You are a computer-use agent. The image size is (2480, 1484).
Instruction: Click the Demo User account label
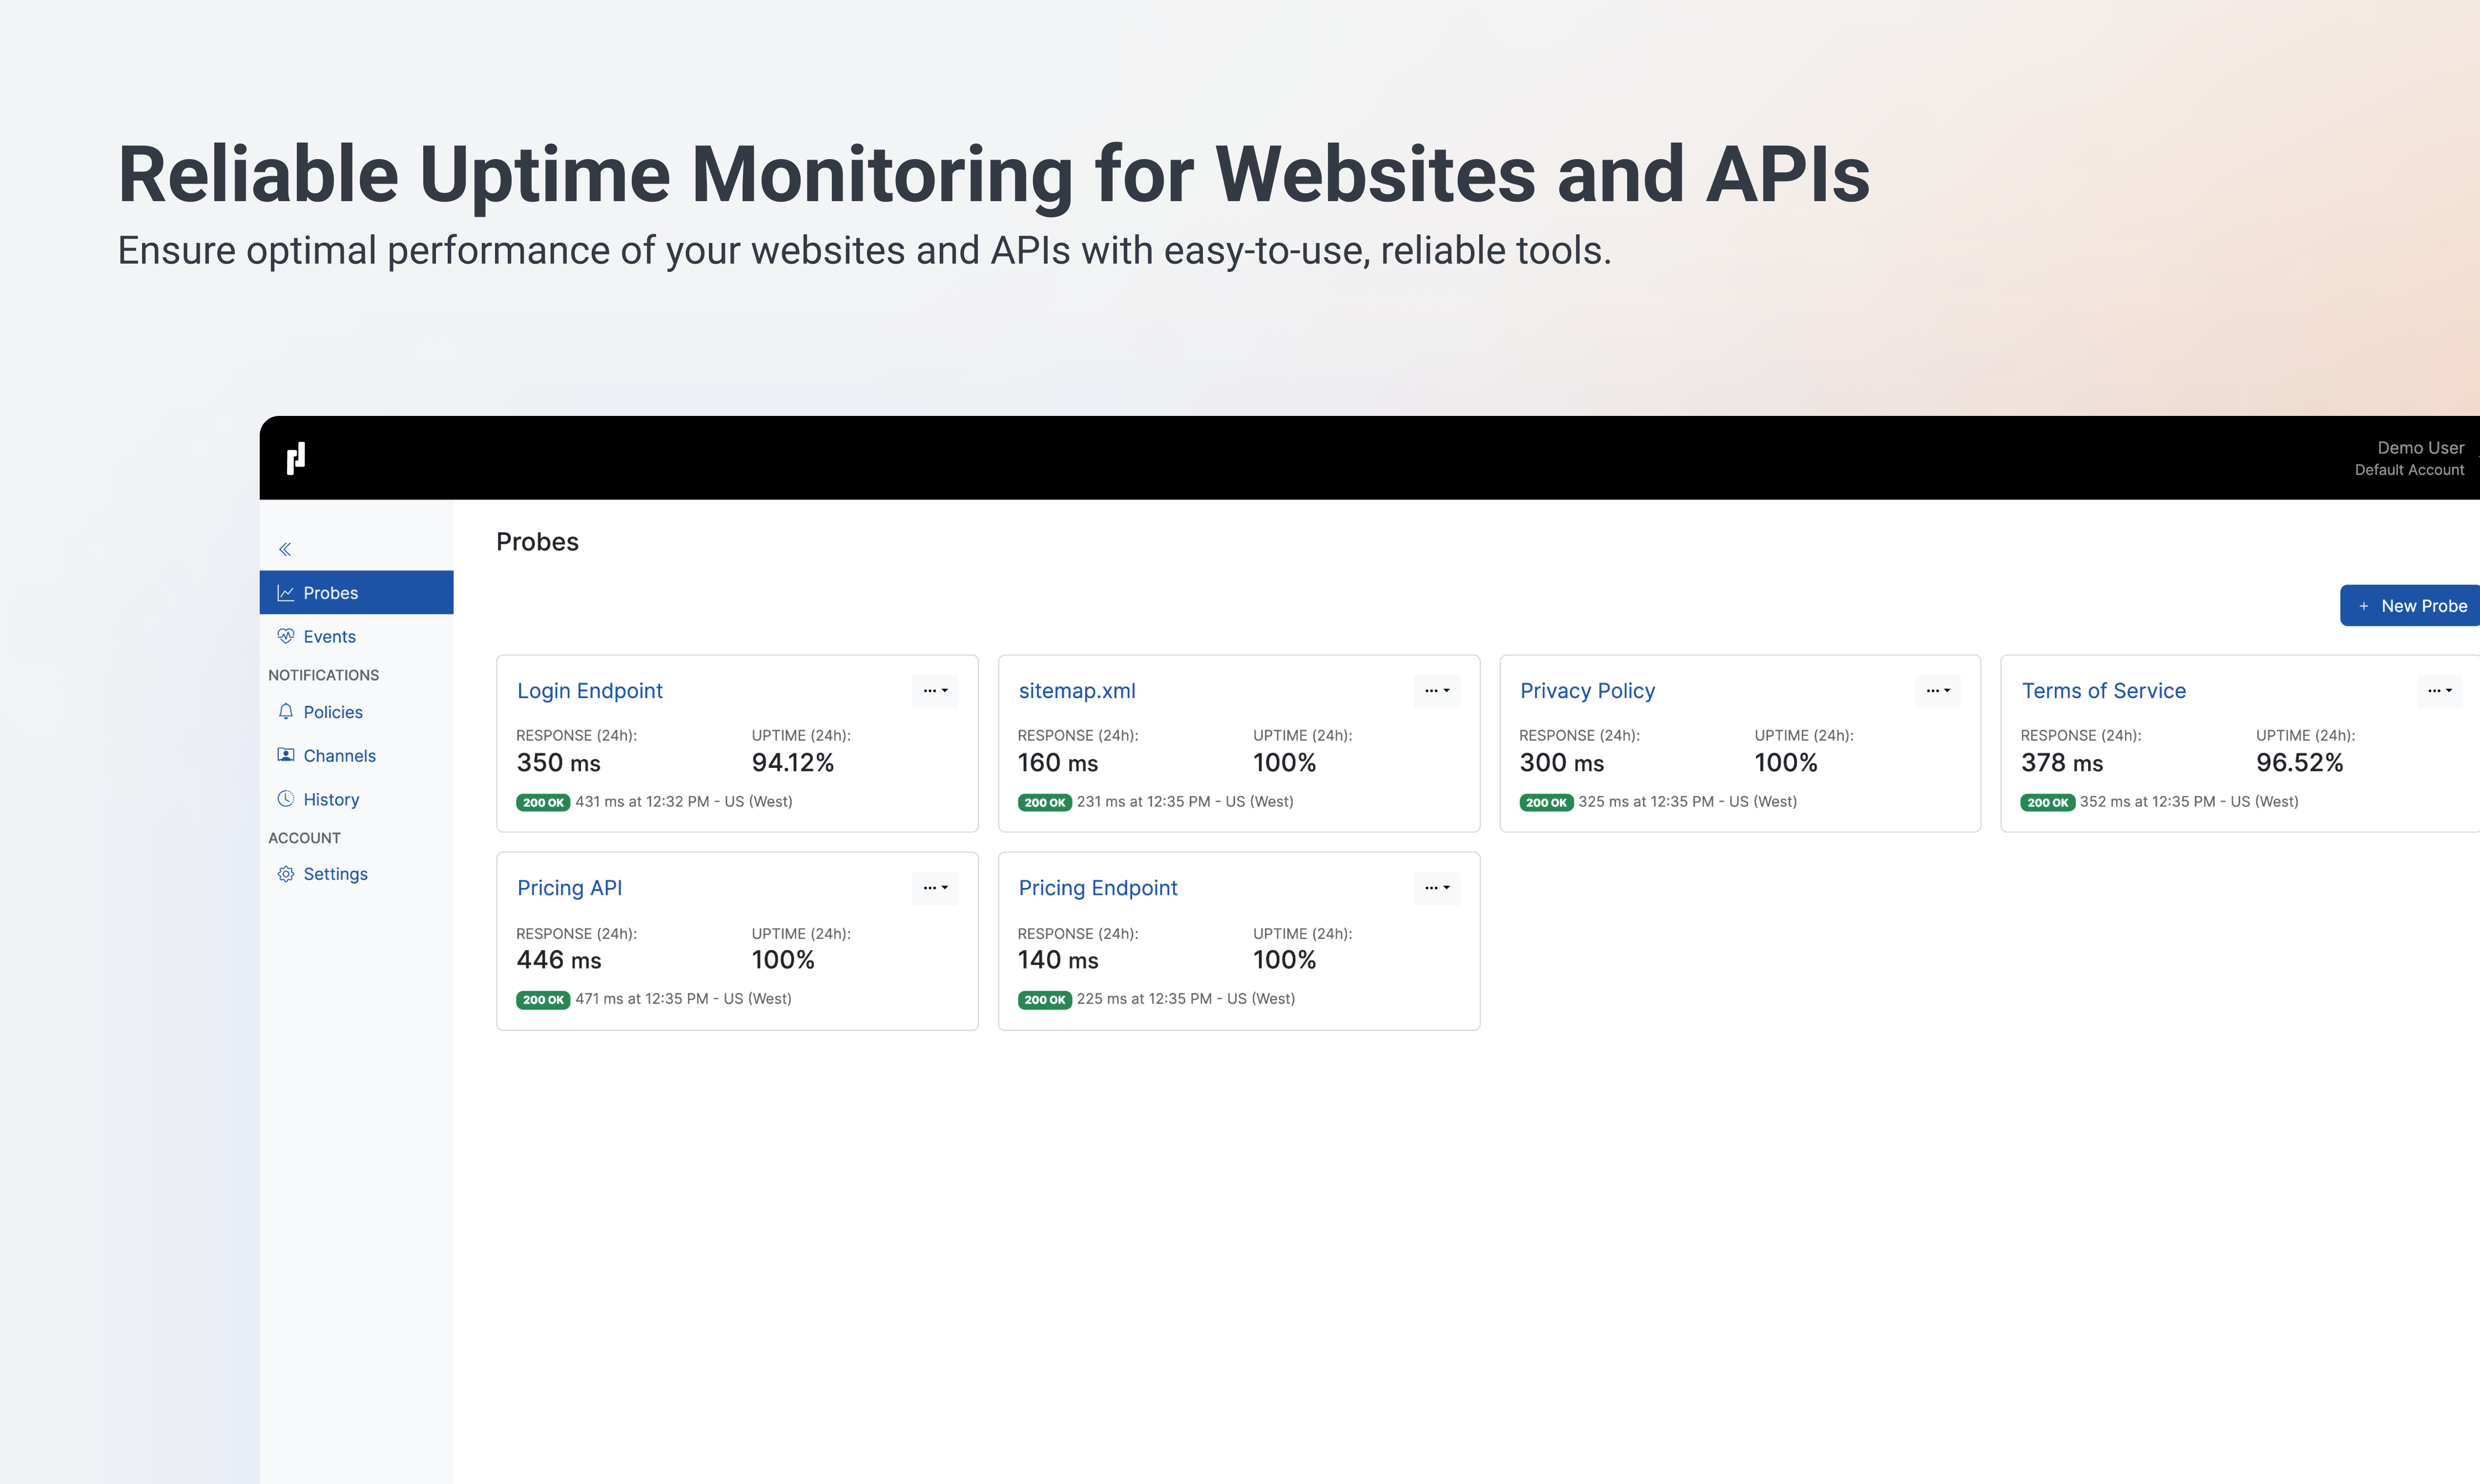(2419, 448)
